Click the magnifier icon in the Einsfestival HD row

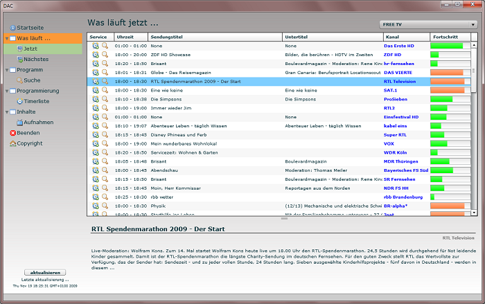(x=105, y=117)
